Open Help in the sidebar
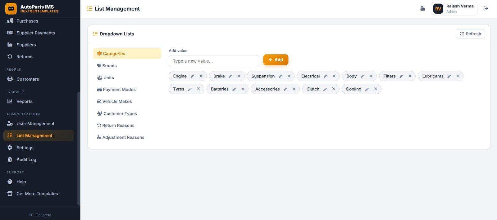Image resolution: width=497 pixels, height=220 pixels. [39, 182]
